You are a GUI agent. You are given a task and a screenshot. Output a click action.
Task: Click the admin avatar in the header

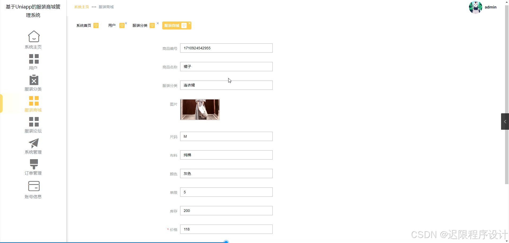(475, 7)
